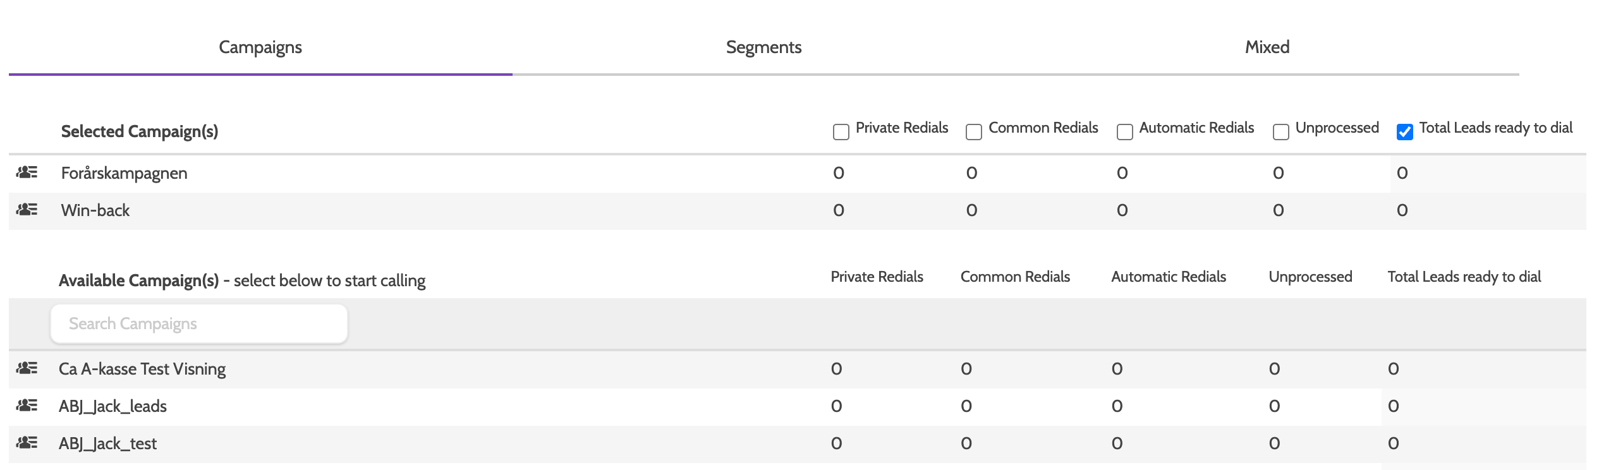Tick the Common Redials checkbox
This screenshot has width=1599, height=470.
click(x=973, y=131)
